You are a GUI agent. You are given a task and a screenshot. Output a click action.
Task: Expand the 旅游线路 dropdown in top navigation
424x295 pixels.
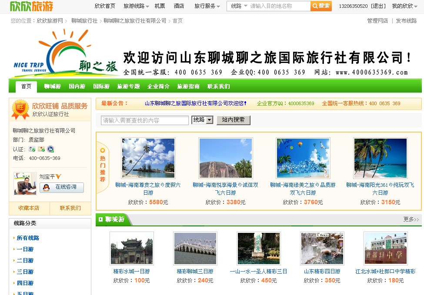point(136,6)
